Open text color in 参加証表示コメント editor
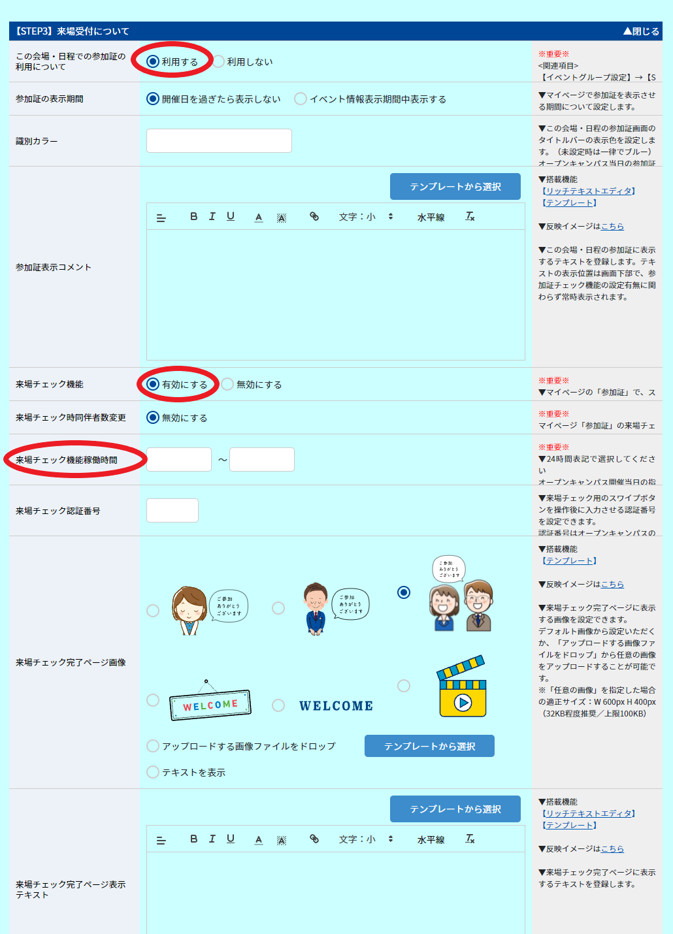673x934 pixels. 259,217
